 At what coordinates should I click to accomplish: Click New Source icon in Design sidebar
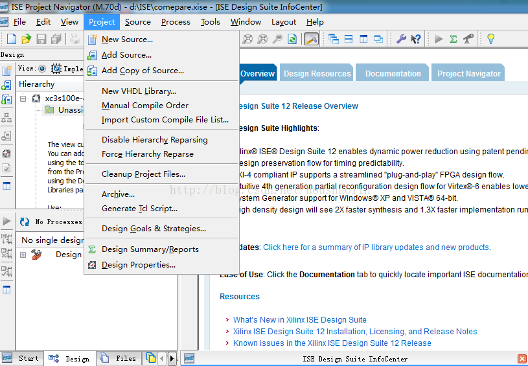tap(6, 71)
